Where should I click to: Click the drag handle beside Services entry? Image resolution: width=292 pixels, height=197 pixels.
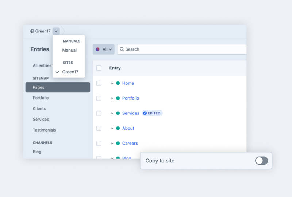click(112, 113)
